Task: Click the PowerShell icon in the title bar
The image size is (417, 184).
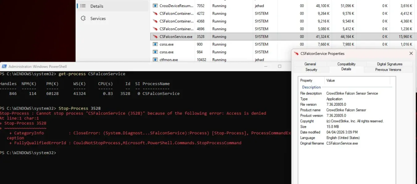Action: click(4, 66)
